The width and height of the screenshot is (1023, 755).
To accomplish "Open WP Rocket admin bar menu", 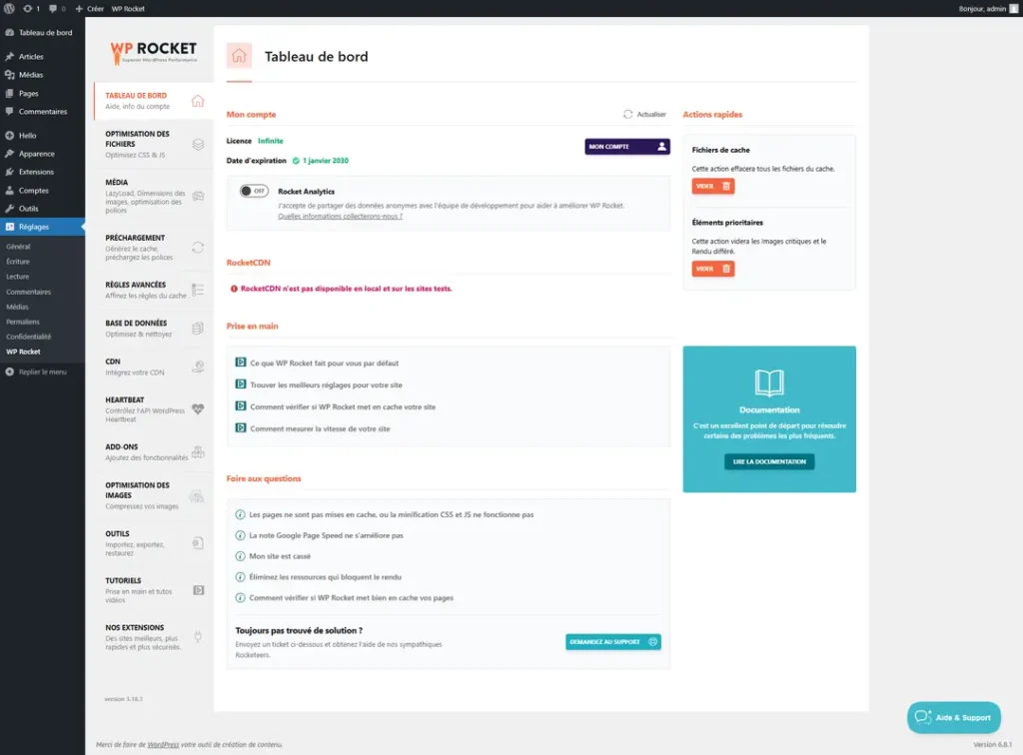I will 128,8.
